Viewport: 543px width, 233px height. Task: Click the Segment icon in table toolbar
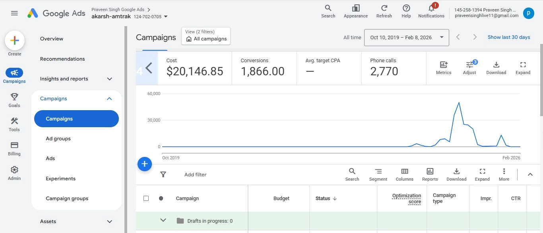[378, 174]
